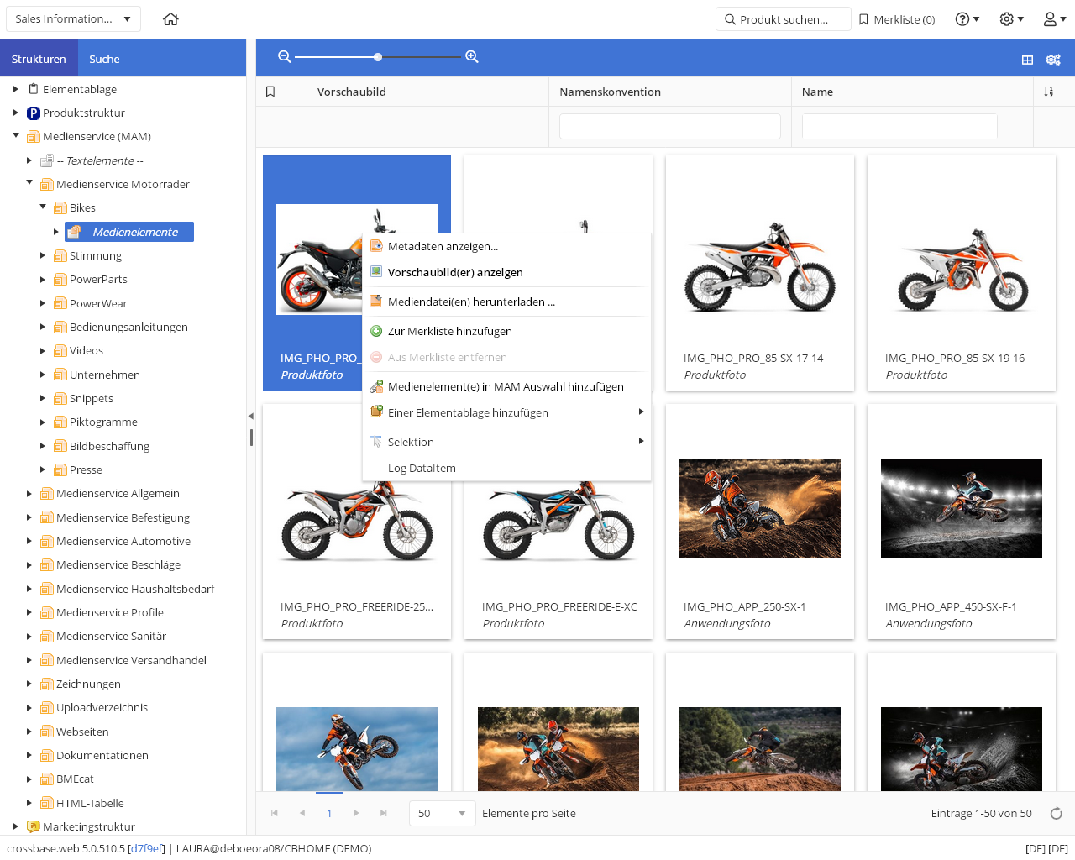1075x860 pixels.
Task: Click the zoom in magnifier icon
Action: [x=472, y=56]
